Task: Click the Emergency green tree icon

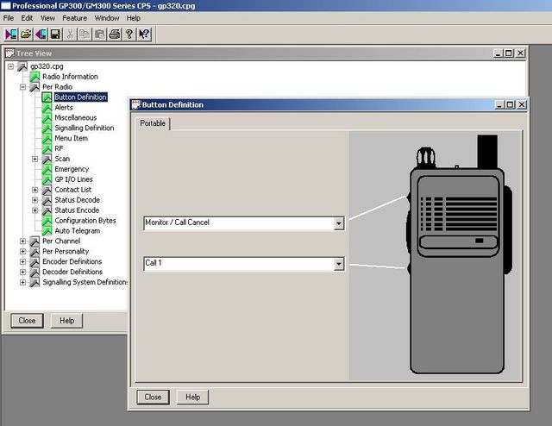Action: click(47, 169)
